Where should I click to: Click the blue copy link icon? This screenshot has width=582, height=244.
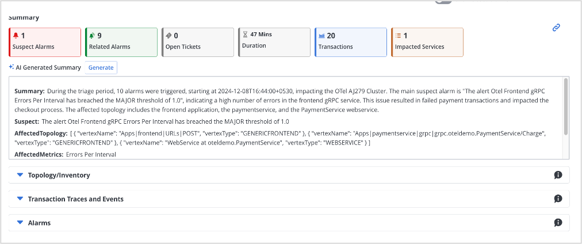point(556,28)
